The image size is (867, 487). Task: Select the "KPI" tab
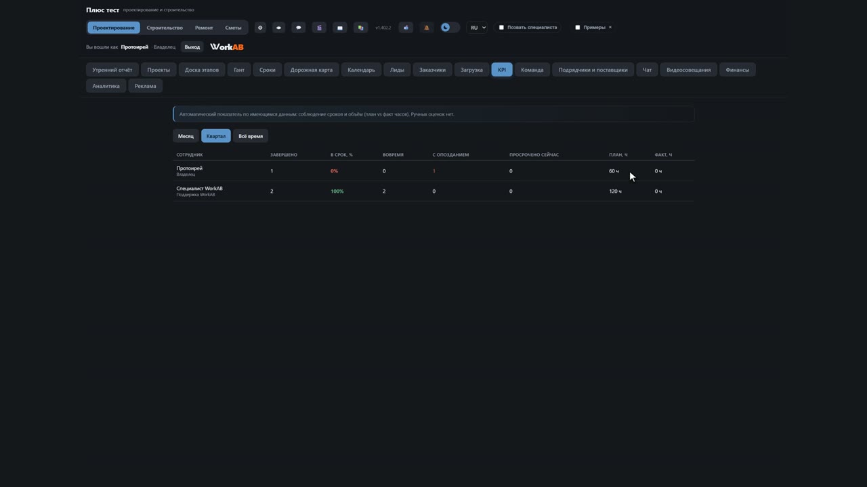(502, 70)
